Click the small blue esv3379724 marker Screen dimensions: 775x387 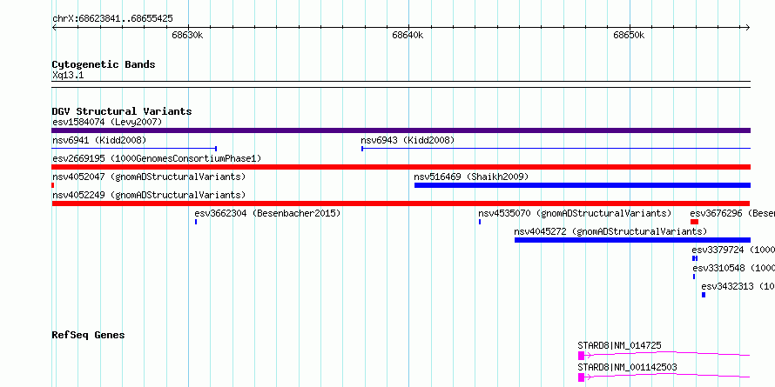[695, 258]
